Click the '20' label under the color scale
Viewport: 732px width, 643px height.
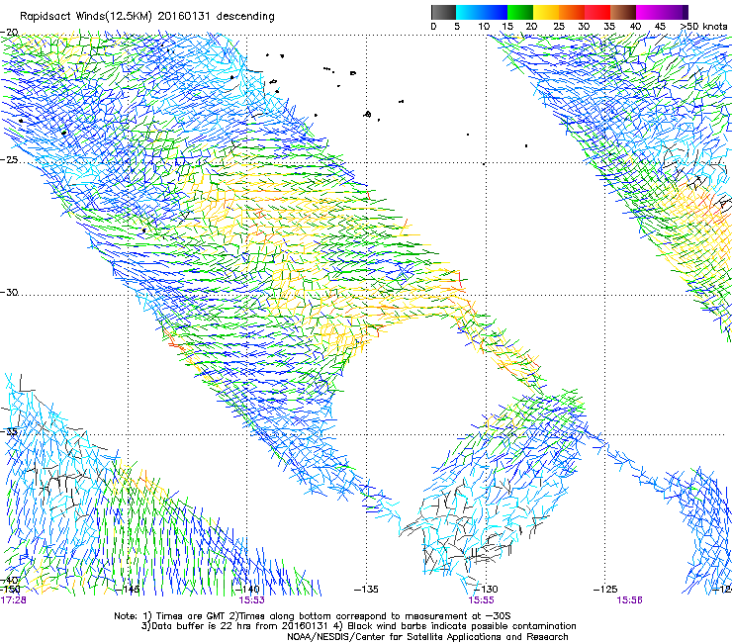(531, 27)
